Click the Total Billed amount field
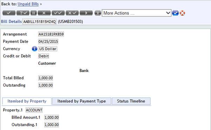 (46, 78)
